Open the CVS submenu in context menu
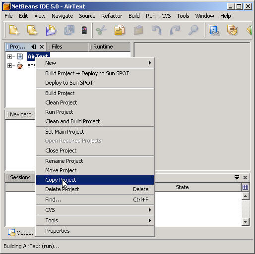 (x=95, y=210)
